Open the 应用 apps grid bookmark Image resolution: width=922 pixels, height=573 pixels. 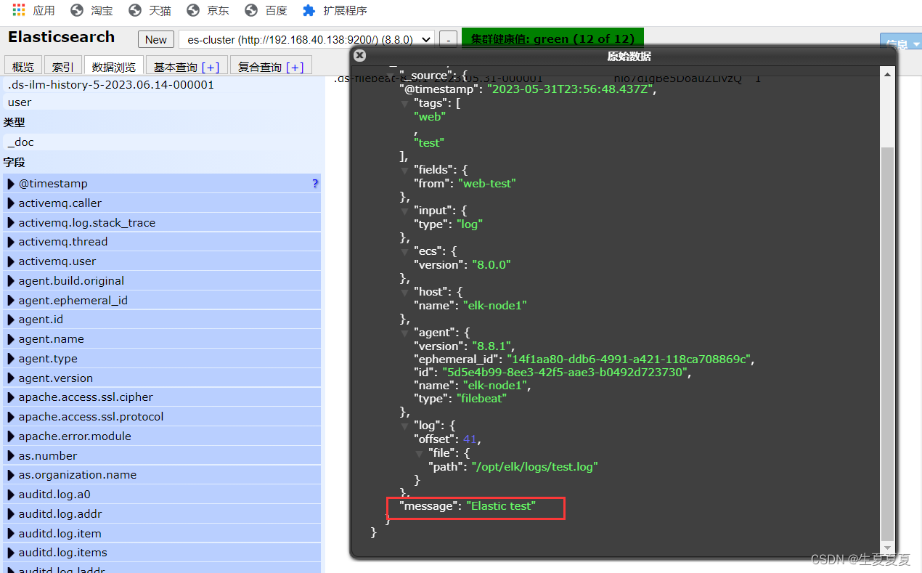coord(33,10)
